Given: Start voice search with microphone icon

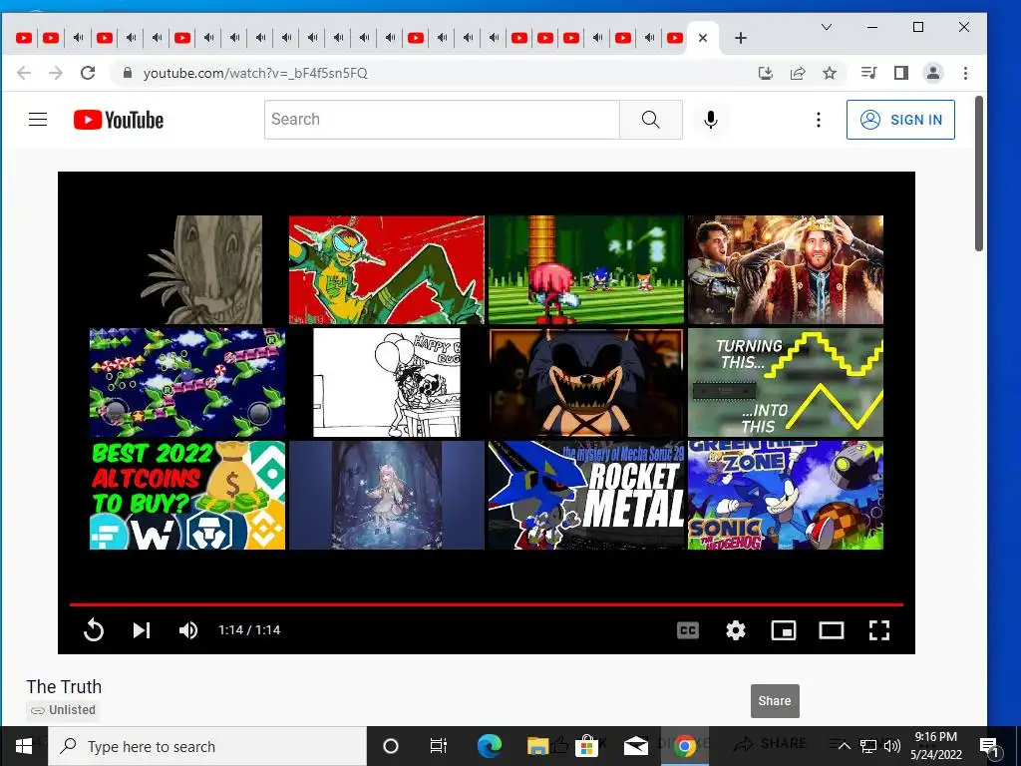Looking at the screenshot, I should pyautogui.click(x=710, y=120).
